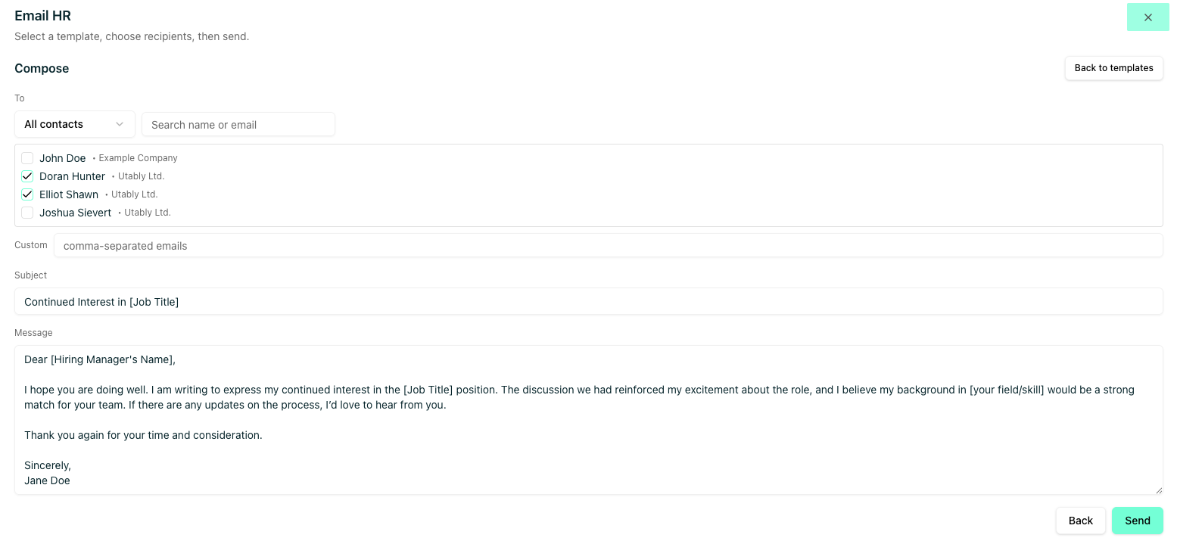
Task: Click the chevron arrow in All contacts
Action: tap(120, 124)
